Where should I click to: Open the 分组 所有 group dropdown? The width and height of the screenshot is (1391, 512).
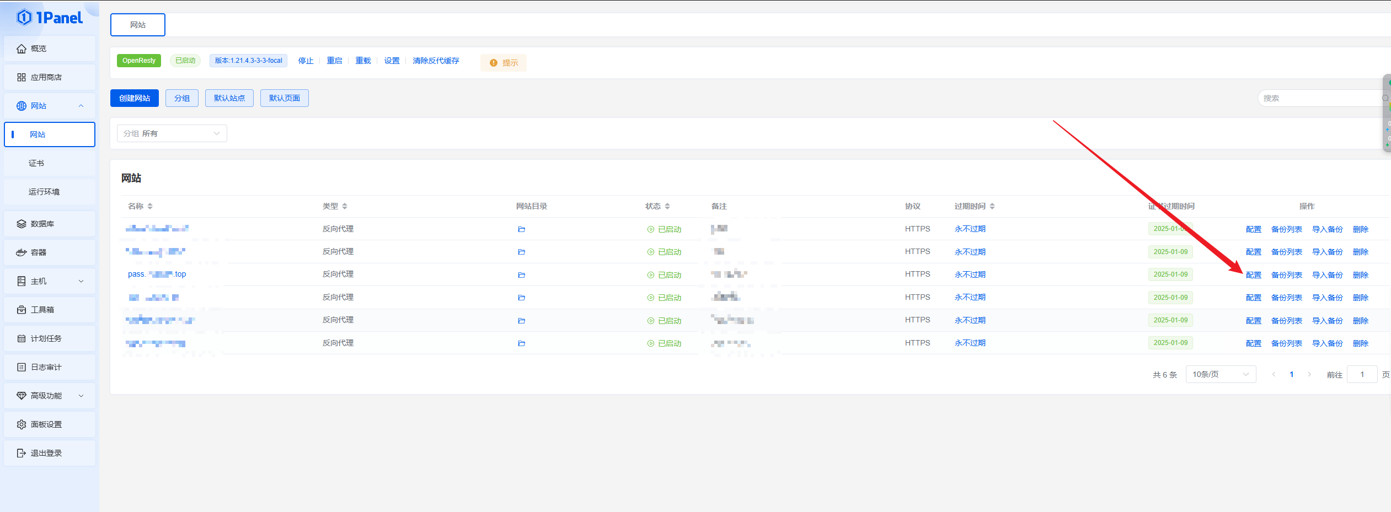point(172,133)
